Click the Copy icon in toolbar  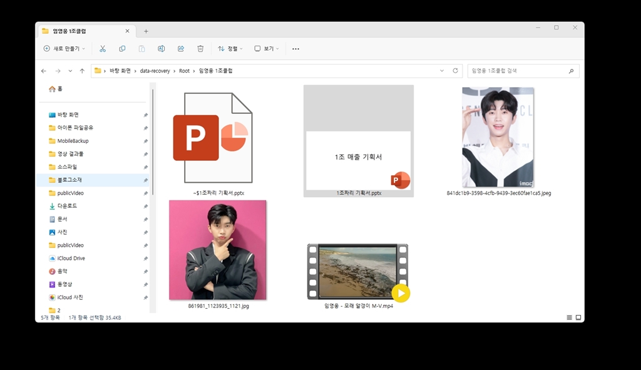122,49
